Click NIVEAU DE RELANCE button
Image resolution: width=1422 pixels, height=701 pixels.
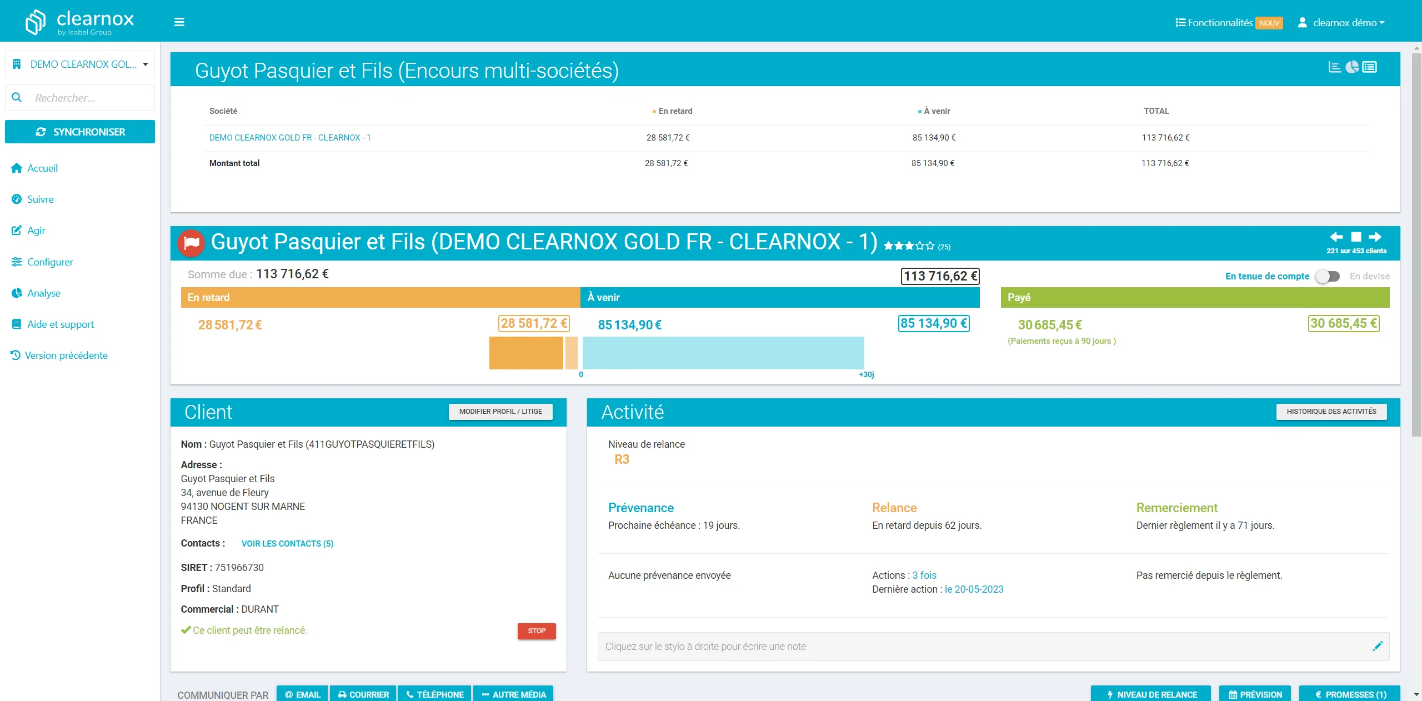coord(1151,694)
